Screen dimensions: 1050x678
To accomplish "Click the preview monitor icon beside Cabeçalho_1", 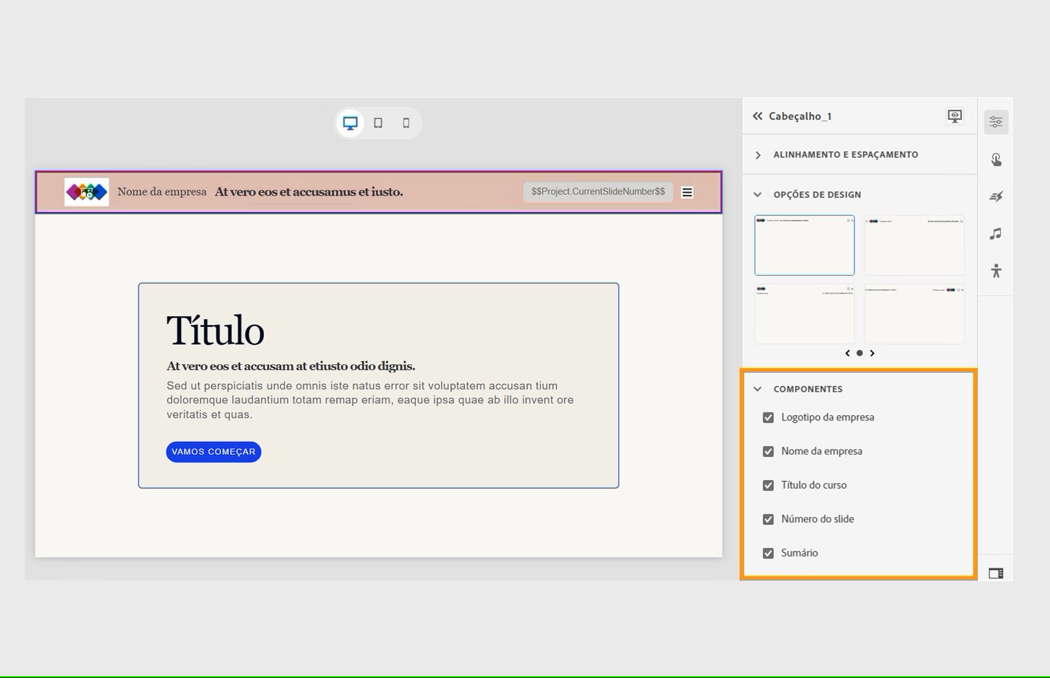I will point(955,116).
